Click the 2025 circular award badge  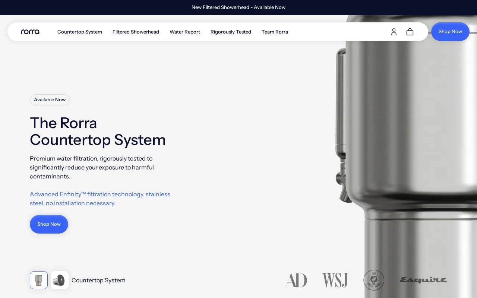pyautogui.click(x=374, y=280)
